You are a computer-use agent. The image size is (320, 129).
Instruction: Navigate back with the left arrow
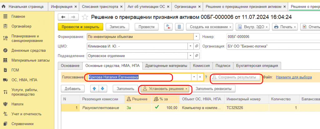(x=63, y=17)
